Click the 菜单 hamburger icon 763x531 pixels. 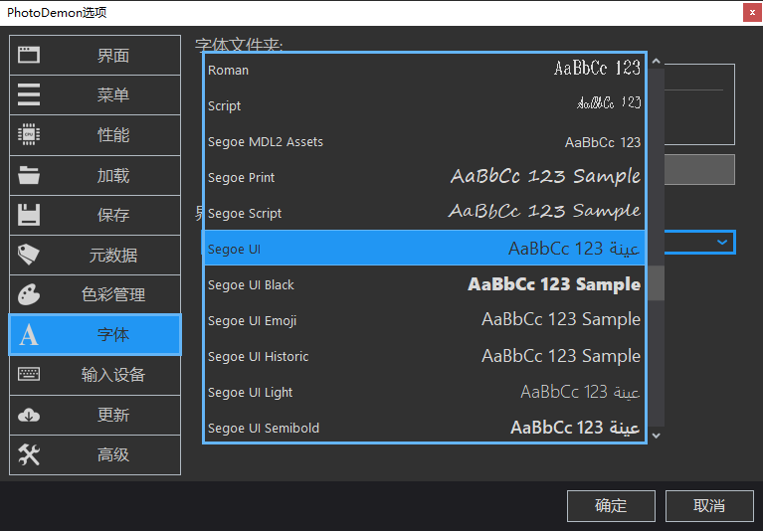29,95
